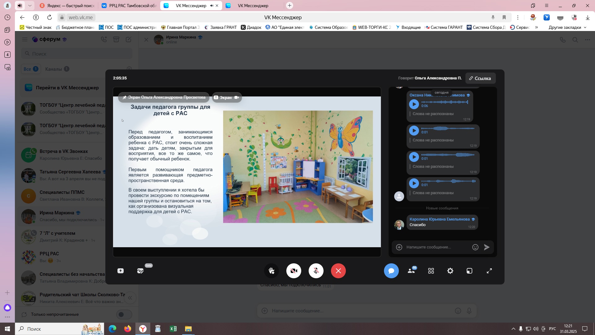Click РУС language indicator

[x=553, y=329]
